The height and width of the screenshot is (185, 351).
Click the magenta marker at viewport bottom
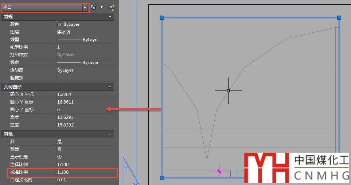pyautogui.click(x=219, y=170)
